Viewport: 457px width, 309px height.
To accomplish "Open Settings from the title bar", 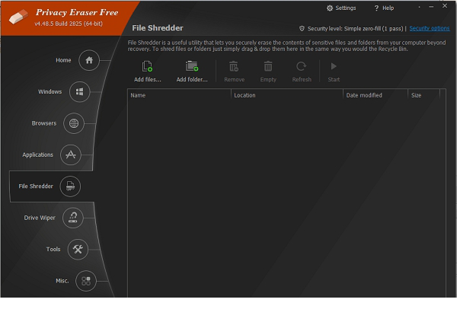I will pyautogui.click(x=341, y=8).
